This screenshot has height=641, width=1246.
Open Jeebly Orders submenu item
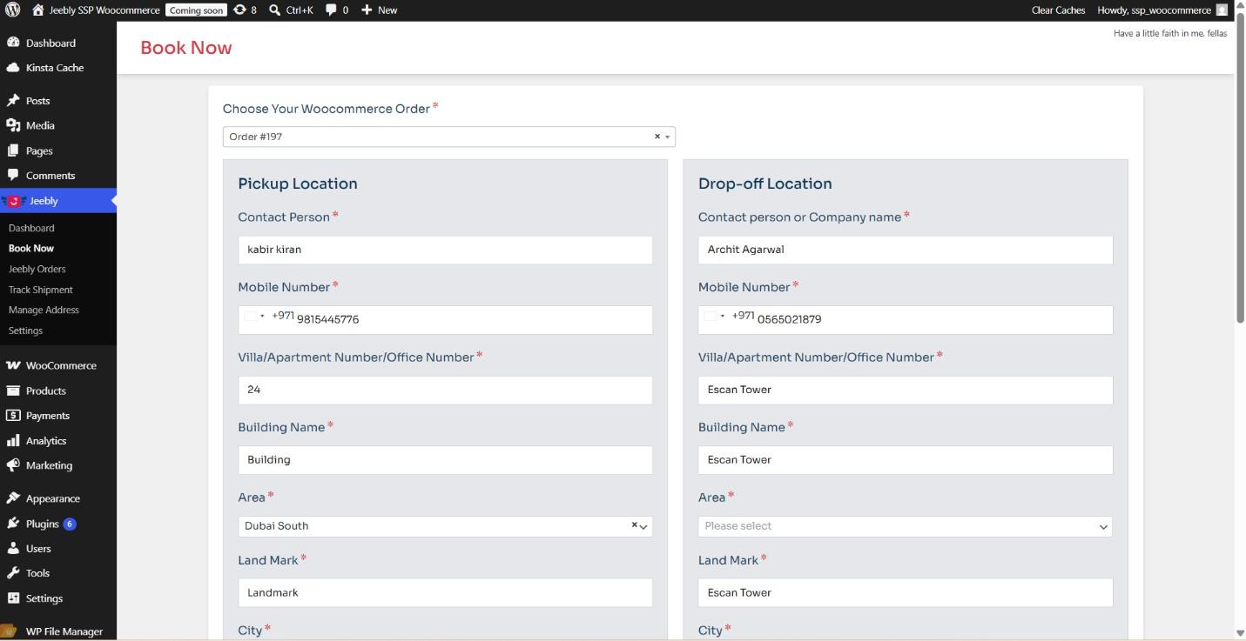tap(37, 269)
